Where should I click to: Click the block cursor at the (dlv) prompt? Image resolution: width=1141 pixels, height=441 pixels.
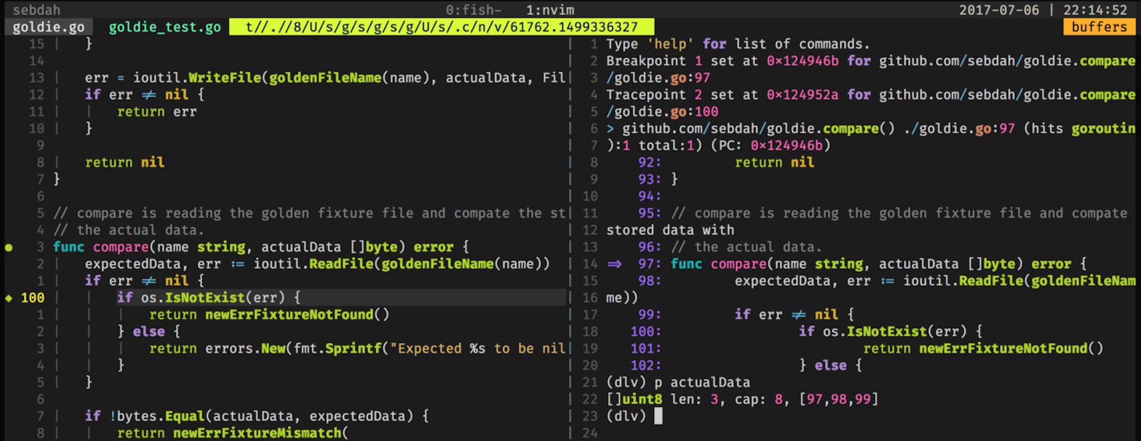pyautogui.click(x=658, y=416)
